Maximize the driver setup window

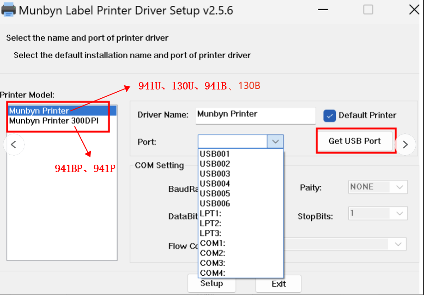[x=368, y=10]
